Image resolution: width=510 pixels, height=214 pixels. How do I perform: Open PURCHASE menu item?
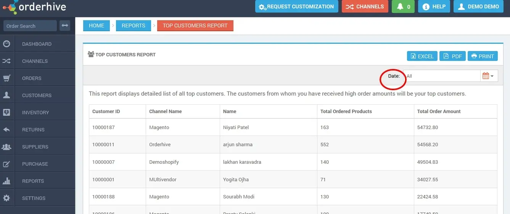coord(35,164)
